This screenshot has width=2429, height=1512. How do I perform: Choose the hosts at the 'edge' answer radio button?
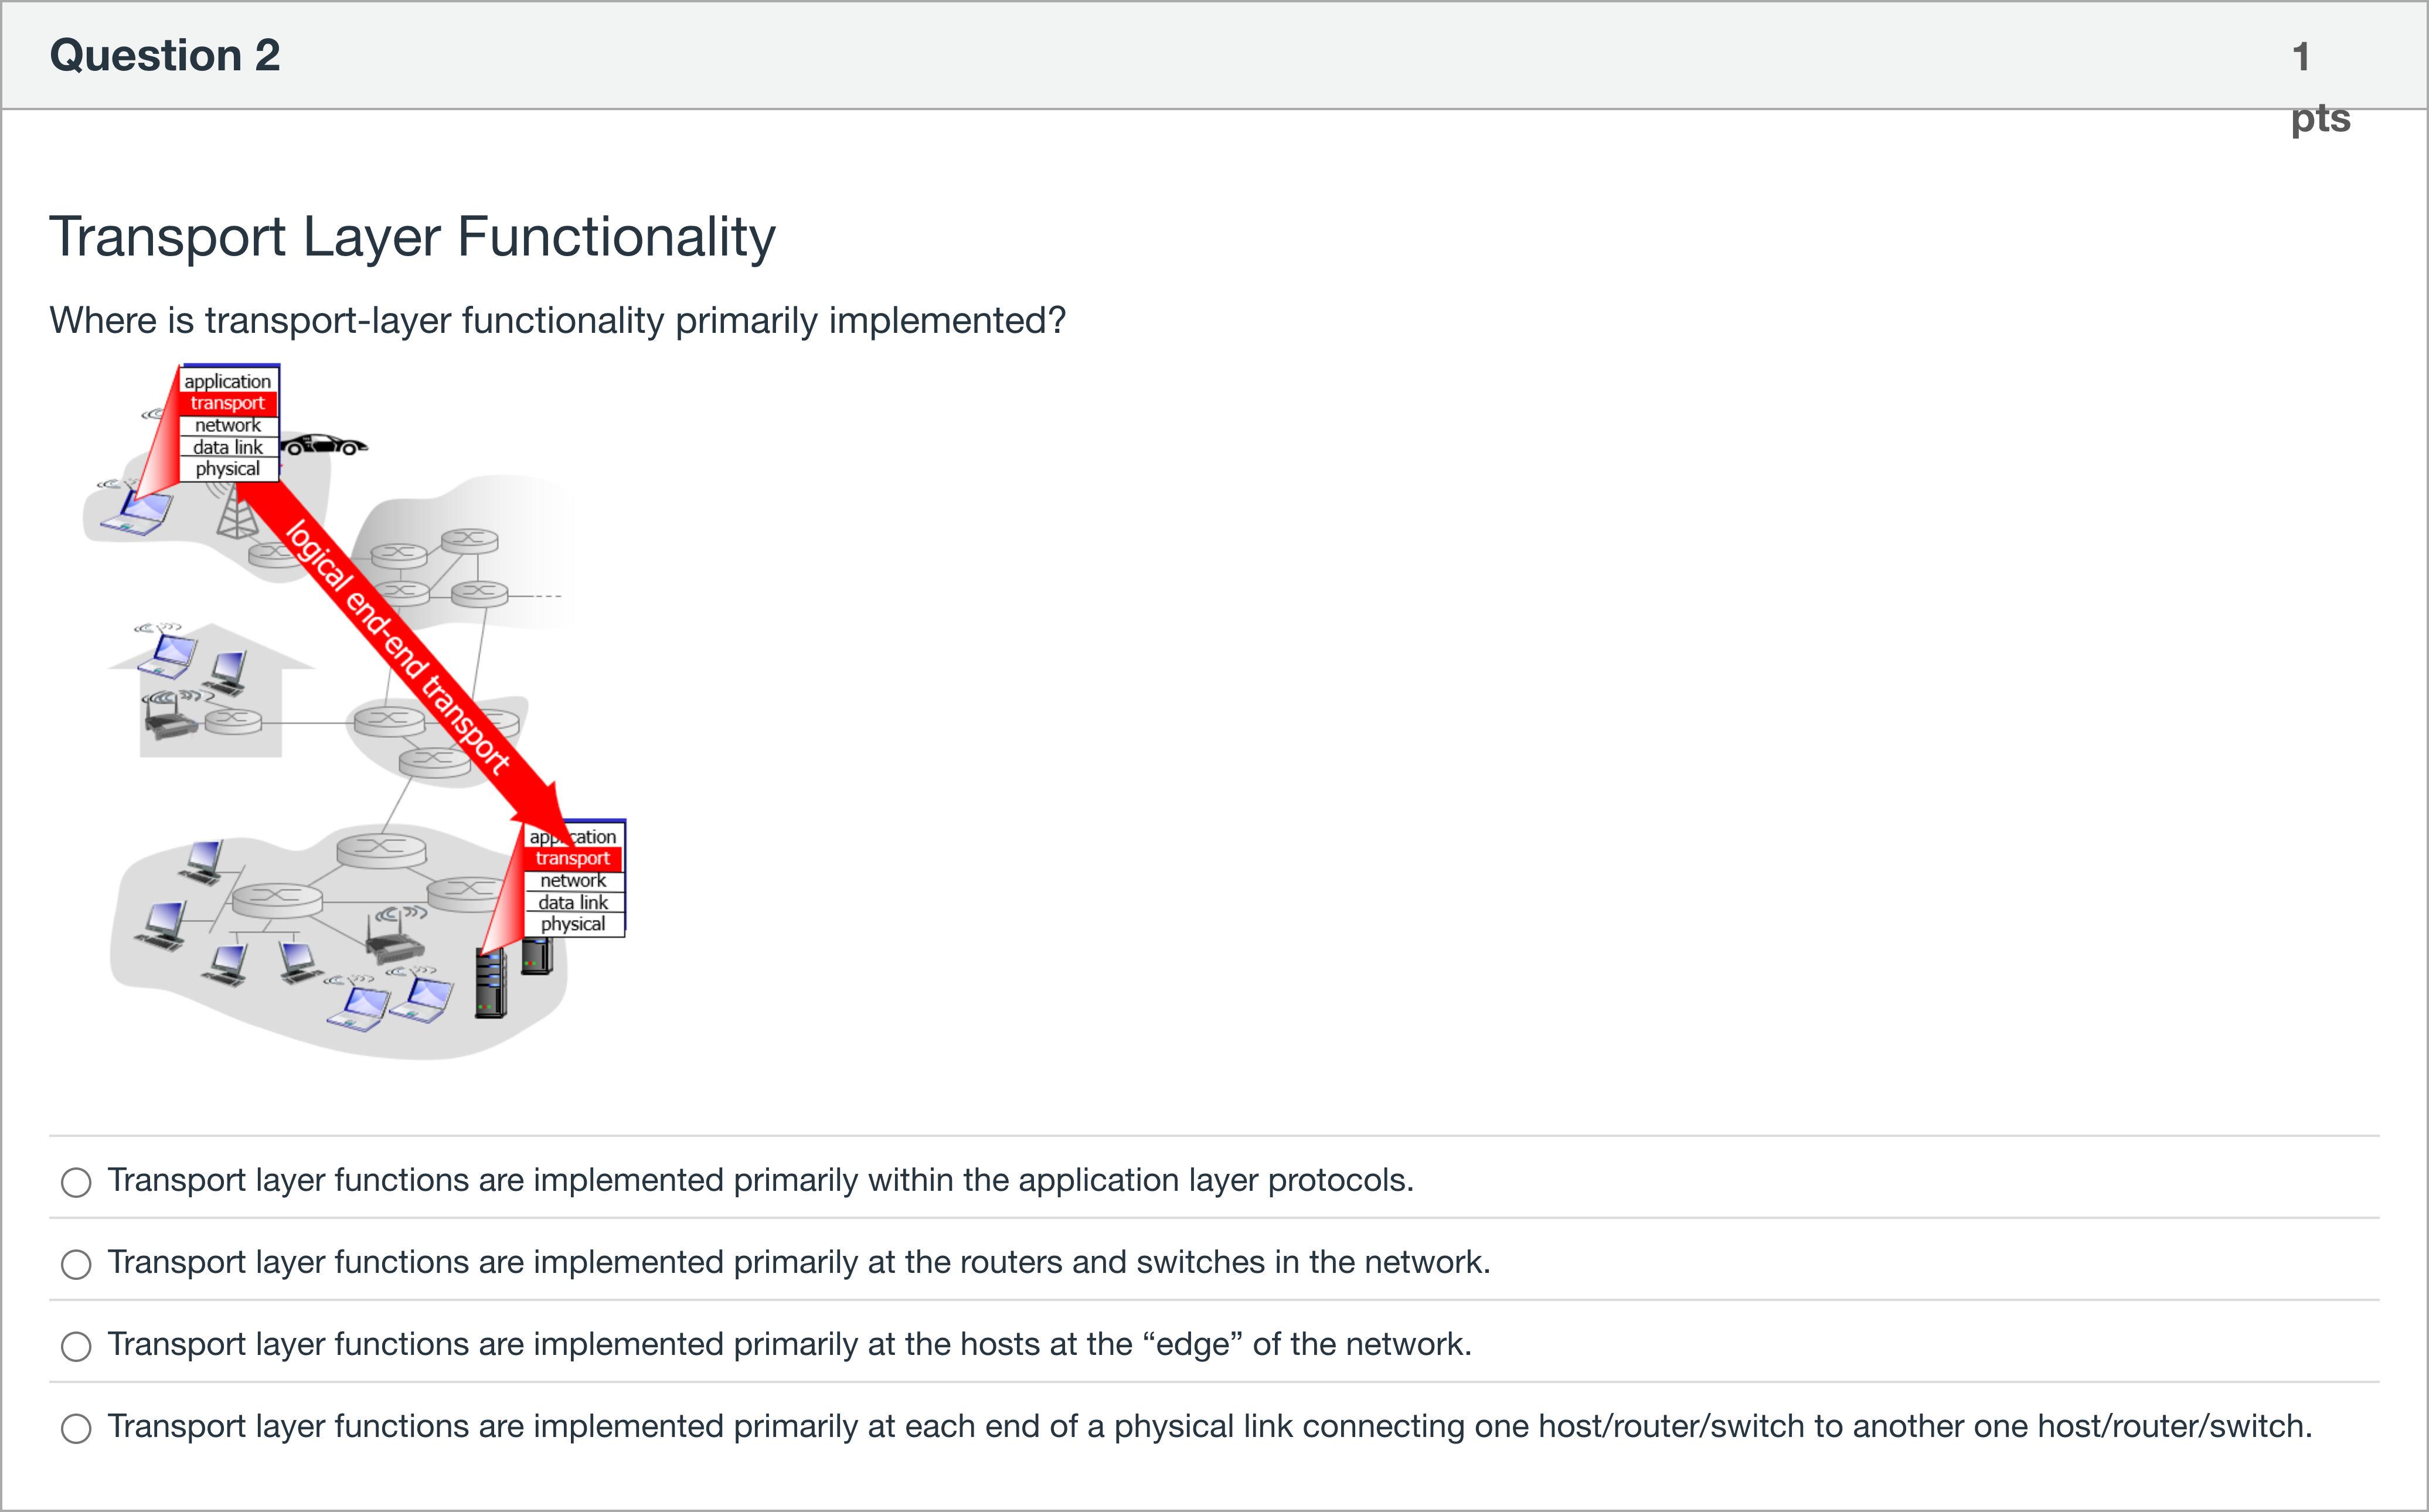(76, 1346)
